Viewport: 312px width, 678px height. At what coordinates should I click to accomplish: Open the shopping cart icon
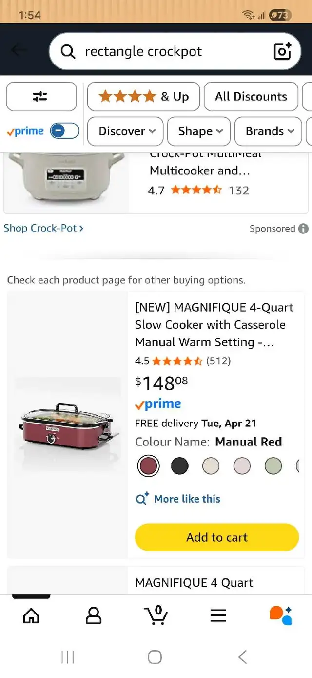pos(156,615)
